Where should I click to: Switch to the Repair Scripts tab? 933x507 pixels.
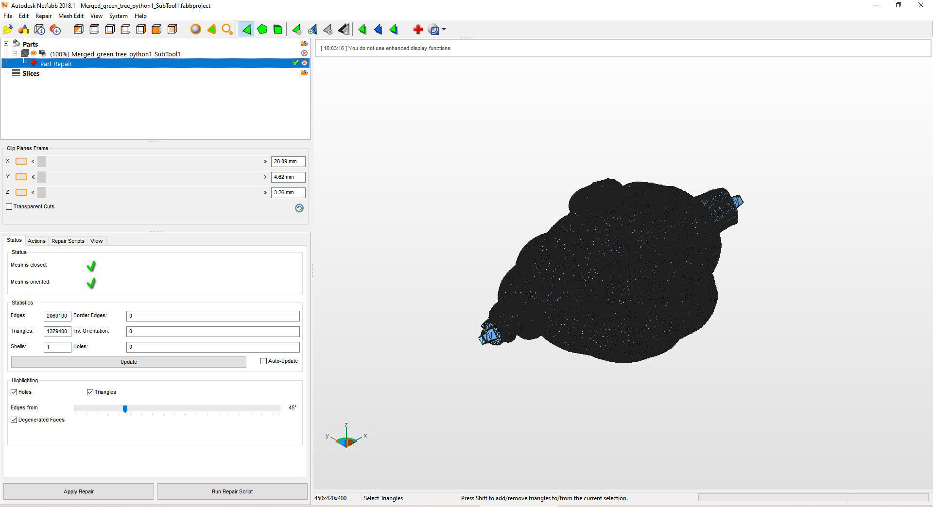pyautogui.click(x=68, y=241)
